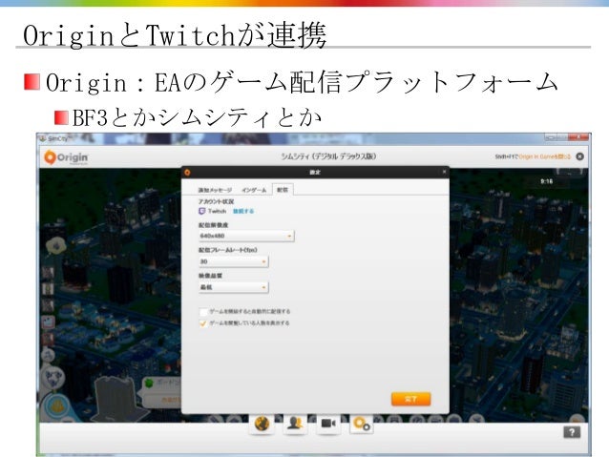Uncheck the show viewer count checkbox
This screenshot has width=609, height=457.
pos(202,323)
